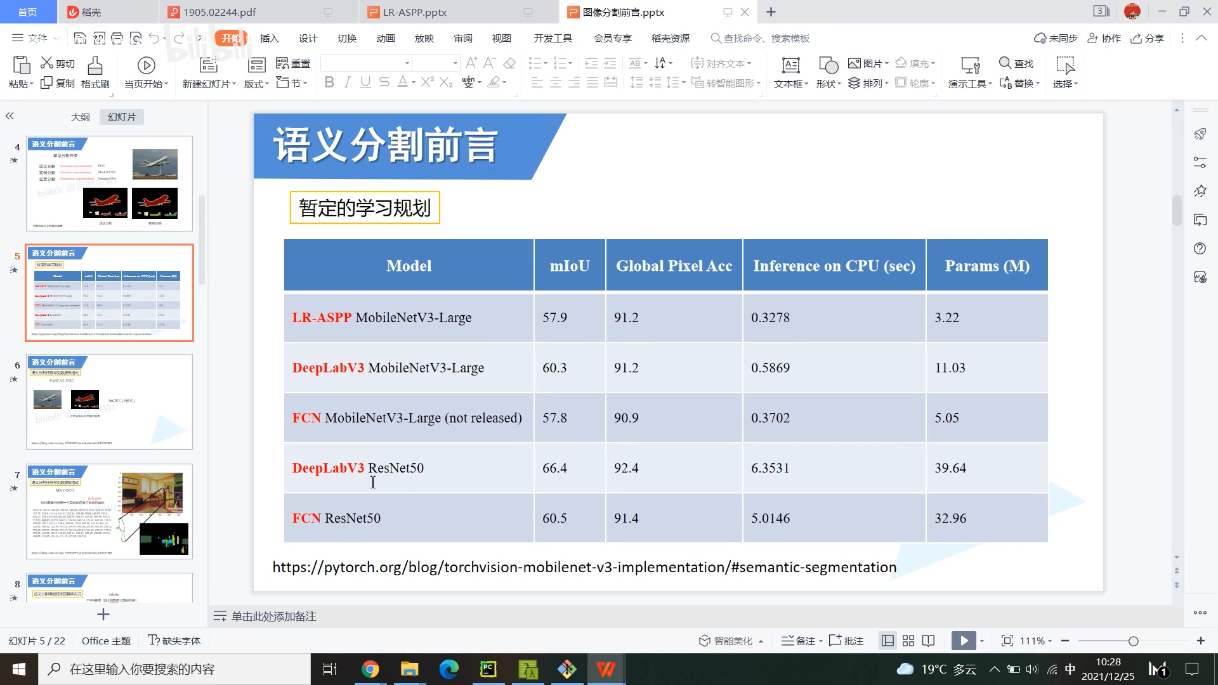The image size is (1218, 685).
Task: Expand the Layout (版式) dropdown
Action: (x=257, y=84)
